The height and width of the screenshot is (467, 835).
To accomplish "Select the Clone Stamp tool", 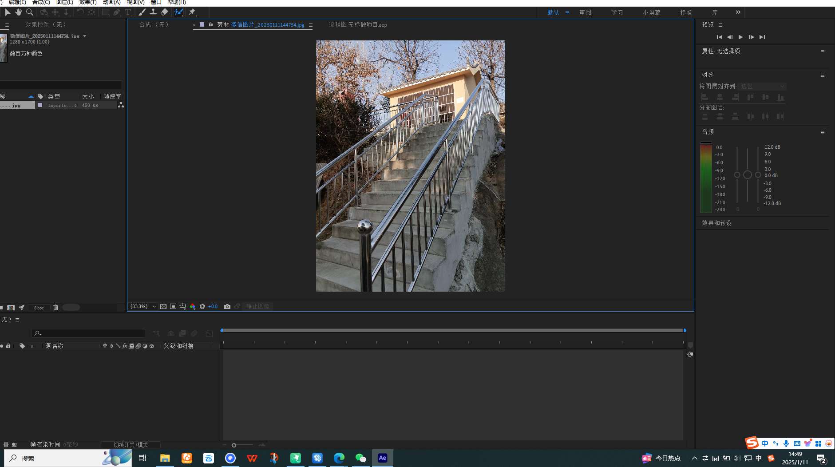I will (153, 12).
